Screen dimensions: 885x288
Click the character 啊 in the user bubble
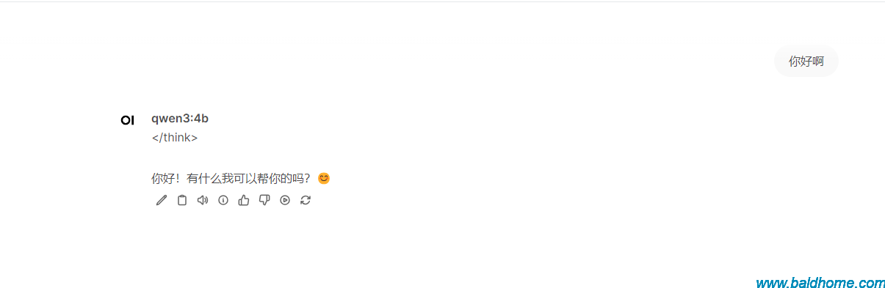click(818, 62)
